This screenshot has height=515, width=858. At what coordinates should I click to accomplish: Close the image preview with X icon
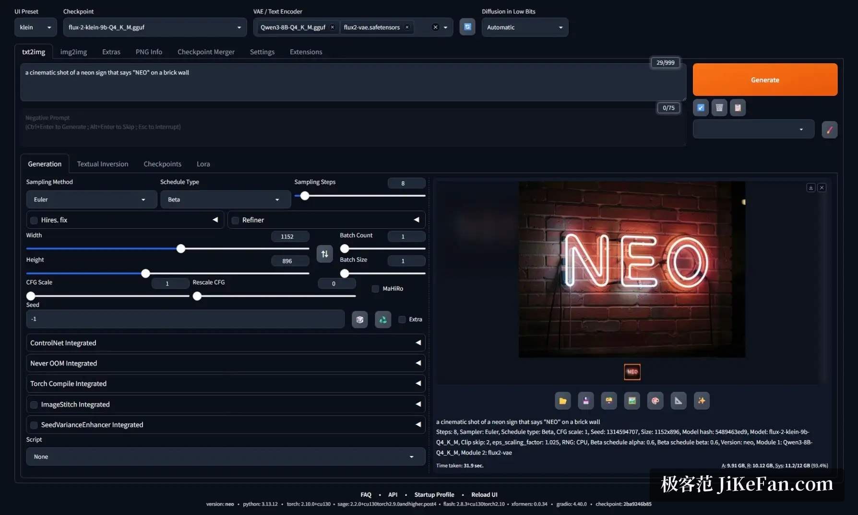tap(822, 187)
